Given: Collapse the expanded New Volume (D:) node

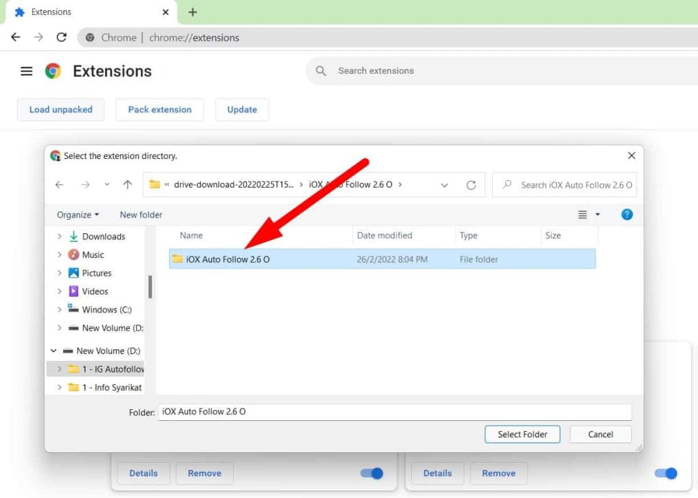Looking at the screenshot, I should [53, 351].
